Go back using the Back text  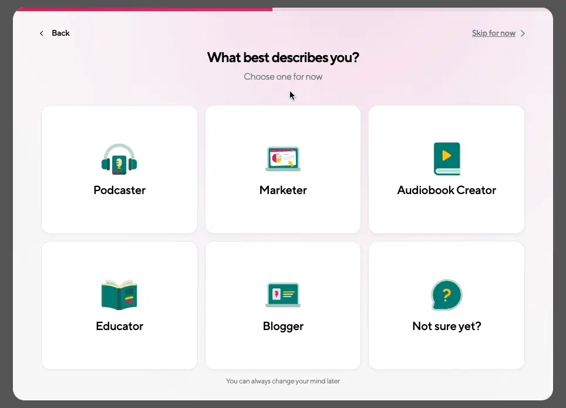[x=60, y=33]
